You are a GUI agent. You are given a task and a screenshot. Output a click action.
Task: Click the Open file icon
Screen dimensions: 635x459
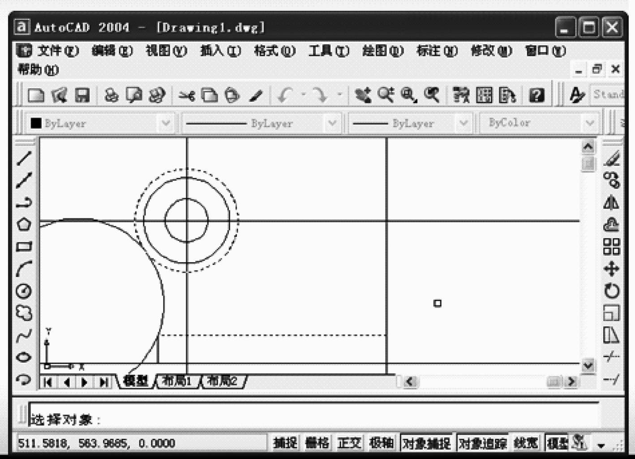click(x=59, y=95)
